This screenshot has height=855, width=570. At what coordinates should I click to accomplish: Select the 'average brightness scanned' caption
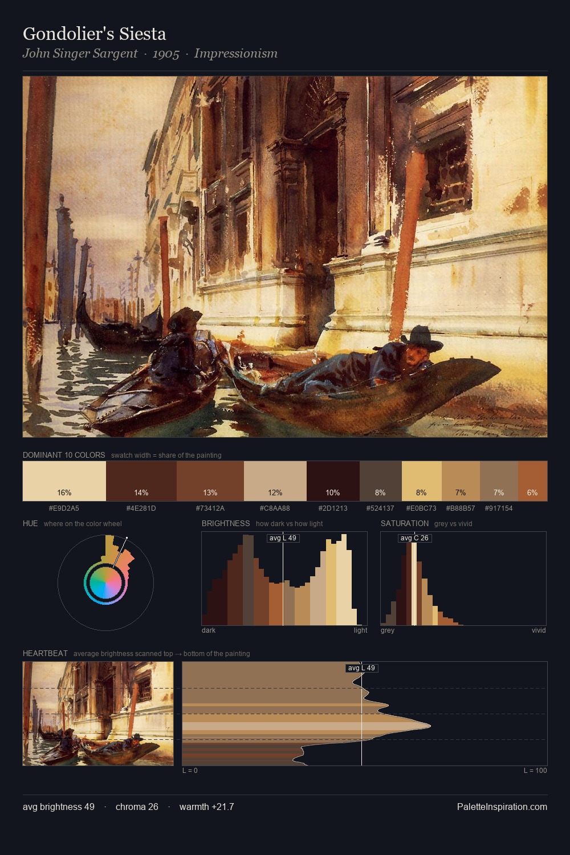162,654
